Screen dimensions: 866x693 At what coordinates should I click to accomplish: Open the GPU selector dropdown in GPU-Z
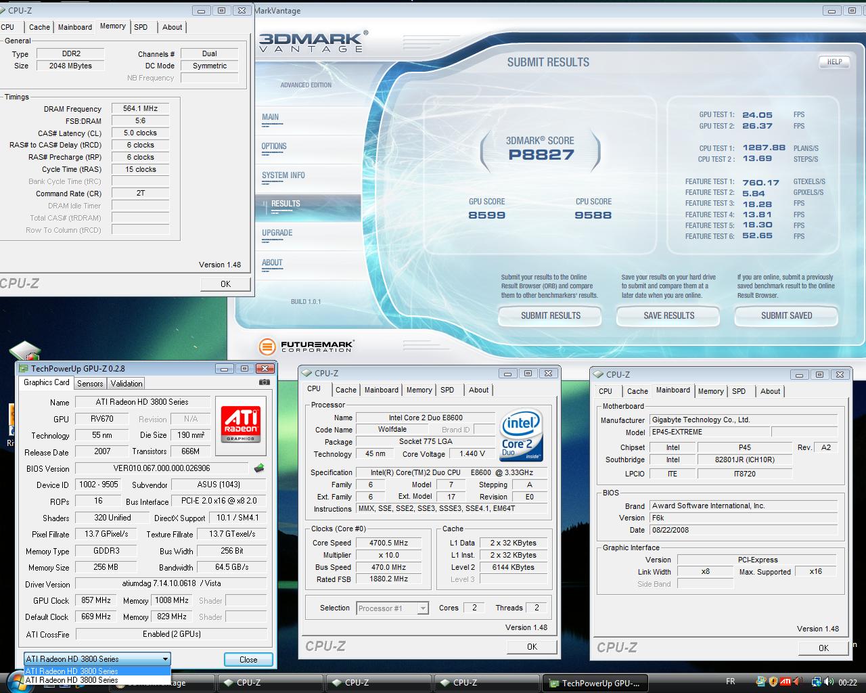(97, 658)
